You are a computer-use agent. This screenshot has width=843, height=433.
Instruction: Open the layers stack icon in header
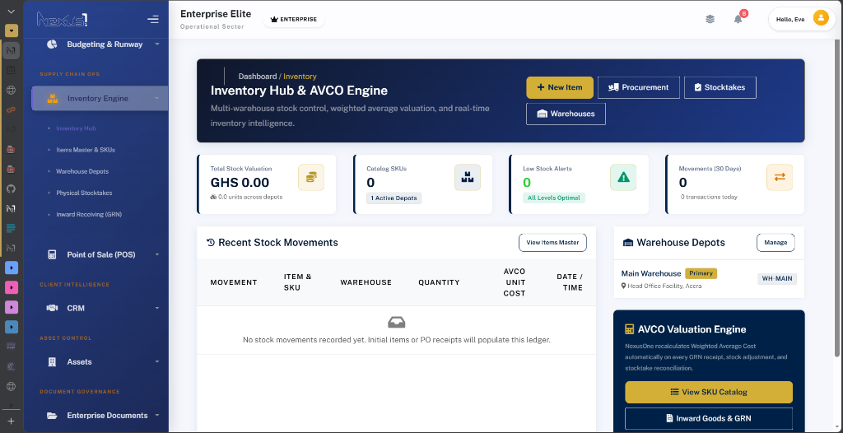point(710,19)
